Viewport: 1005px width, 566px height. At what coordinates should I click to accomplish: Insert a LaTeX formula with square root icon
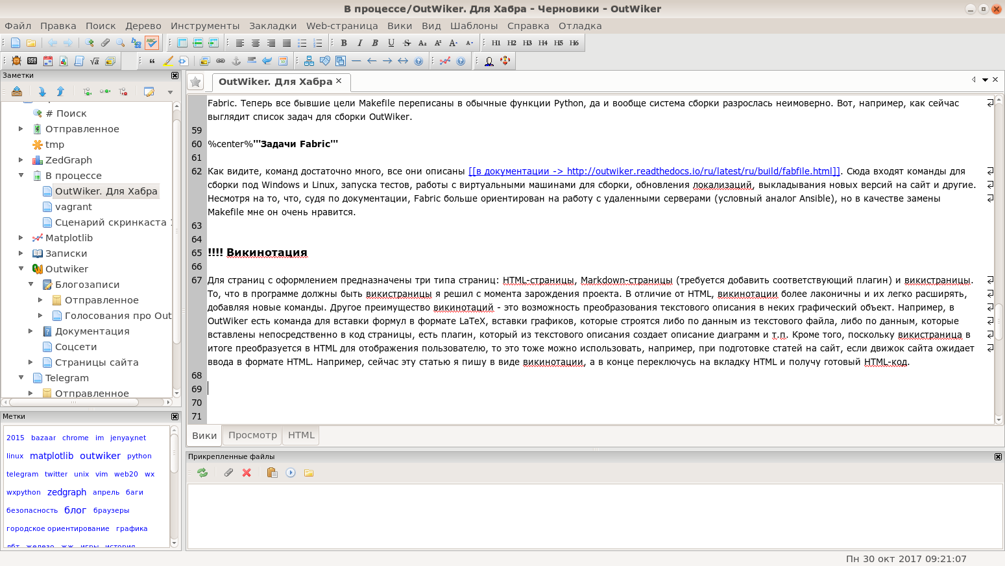click(x=94, y=61)
